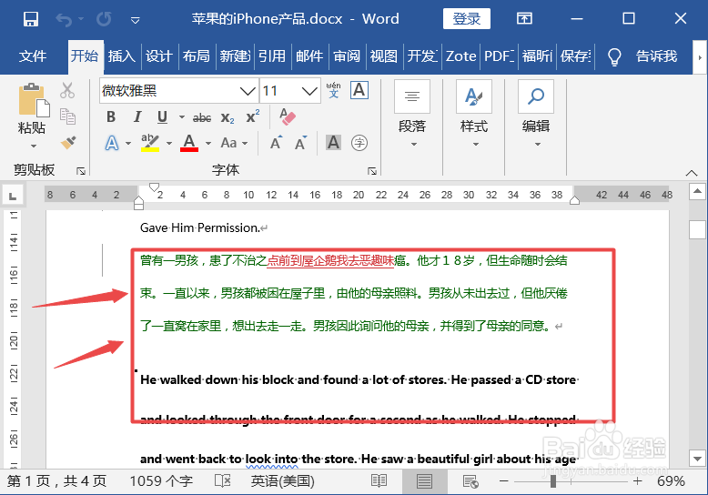
Task: Toggle character shading gray A
Action: click(333, 143)
